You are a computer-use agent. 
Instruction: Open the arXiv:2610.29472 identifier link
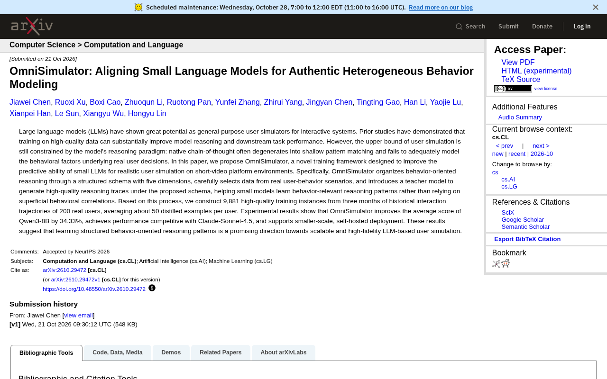(x=64, y=270)
